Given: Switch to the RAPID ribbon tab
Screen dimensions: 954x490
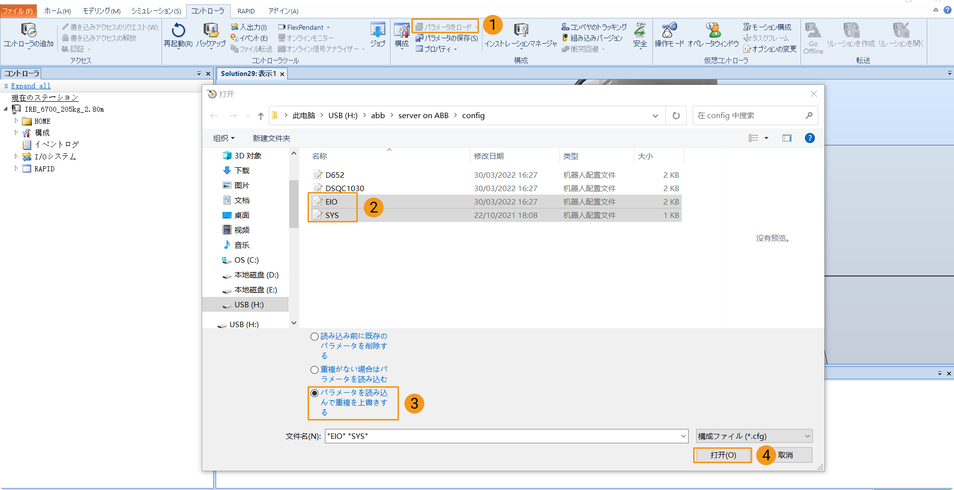Looking at the screenshot, I should (245, 11).
